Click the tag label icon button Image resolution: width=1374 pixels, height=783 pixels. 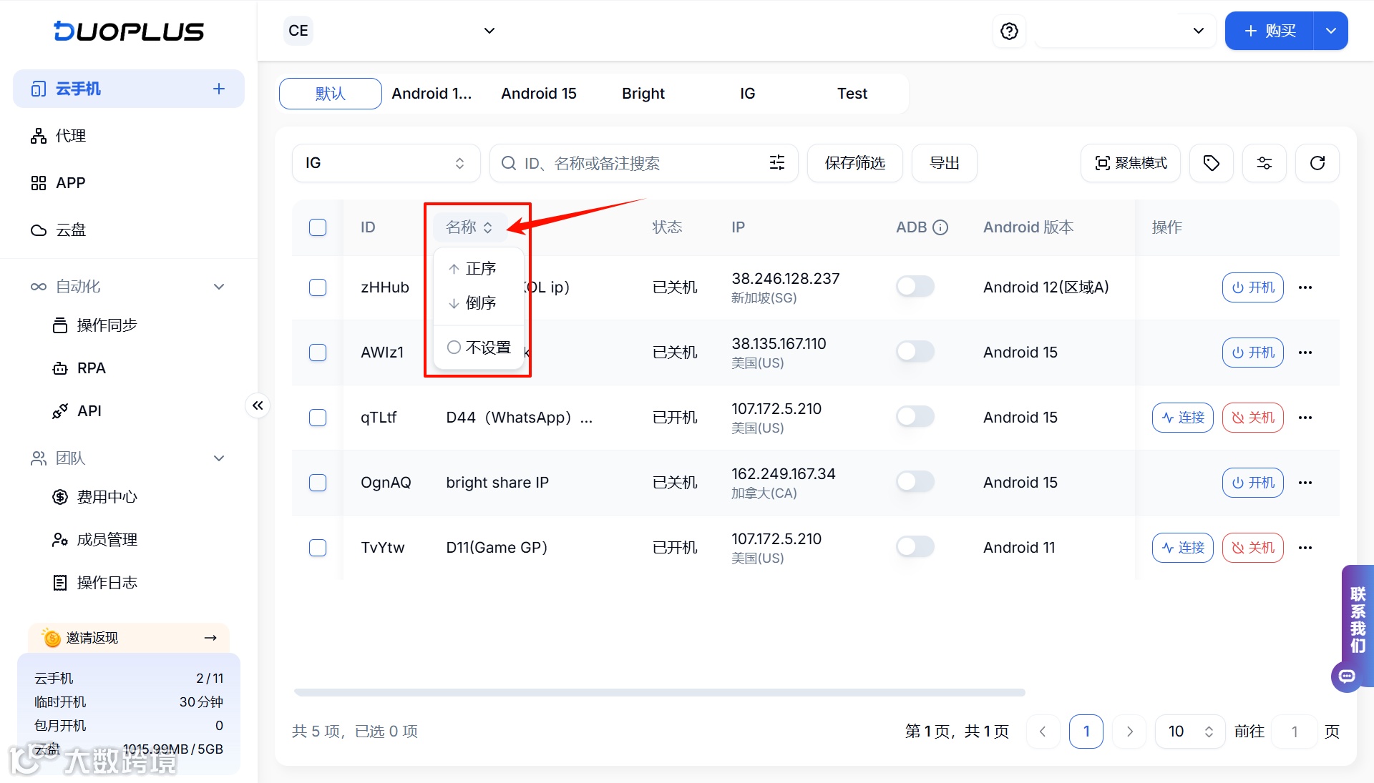point(1211,163)
